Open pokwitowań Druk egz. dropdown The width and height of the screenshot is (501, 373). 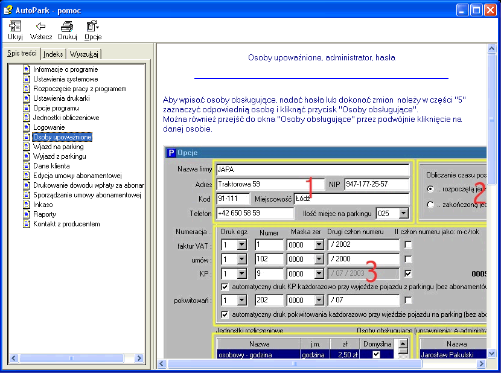pos(242,300)
